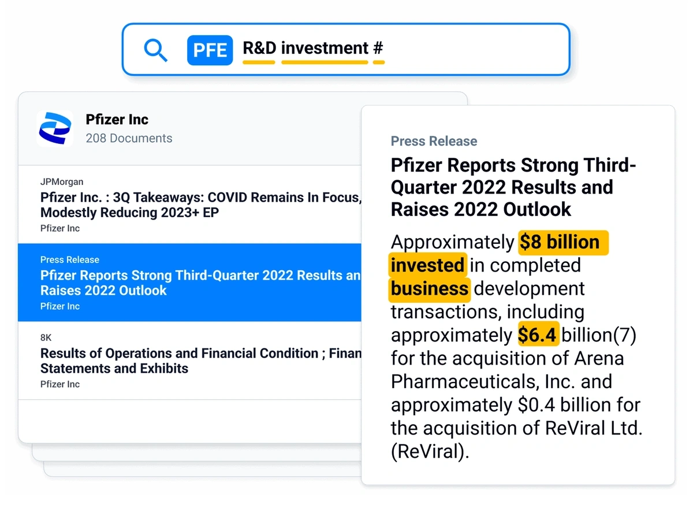
Task: Select the highlighted Pfizer Press Release result
Action: tap(191, 283)
